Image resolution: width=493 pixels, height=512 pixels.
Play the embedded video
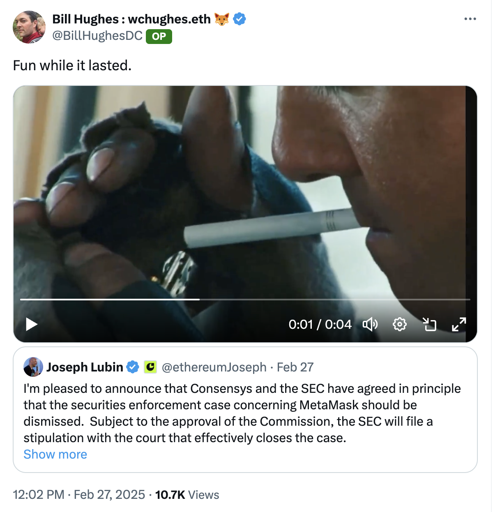tap(32, 324)
